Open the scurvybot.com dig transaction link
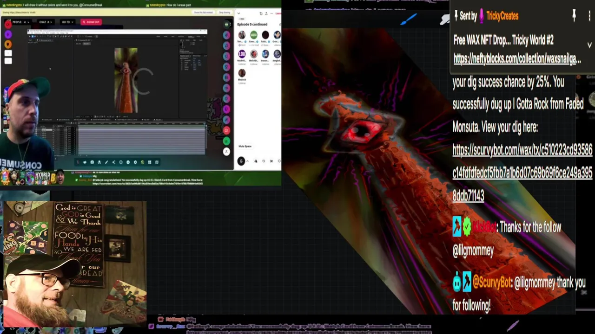 522,173
